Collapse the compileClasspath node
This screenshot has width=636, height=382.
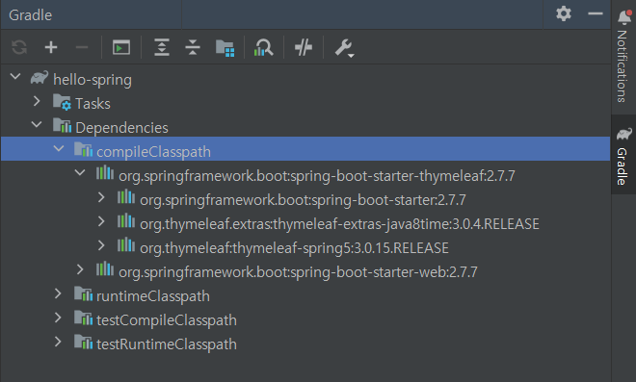coord(59,148)
